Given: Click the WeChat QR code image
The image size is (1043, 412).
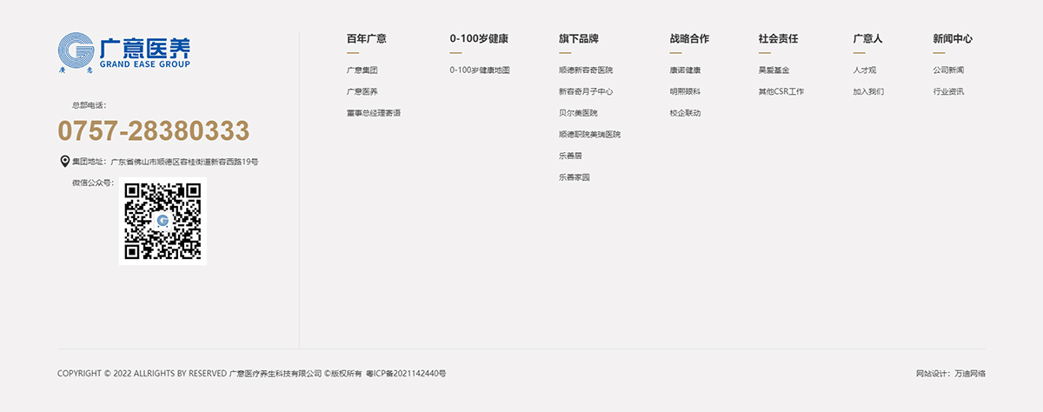Looking at the screenshot, I should coord(163,222).
